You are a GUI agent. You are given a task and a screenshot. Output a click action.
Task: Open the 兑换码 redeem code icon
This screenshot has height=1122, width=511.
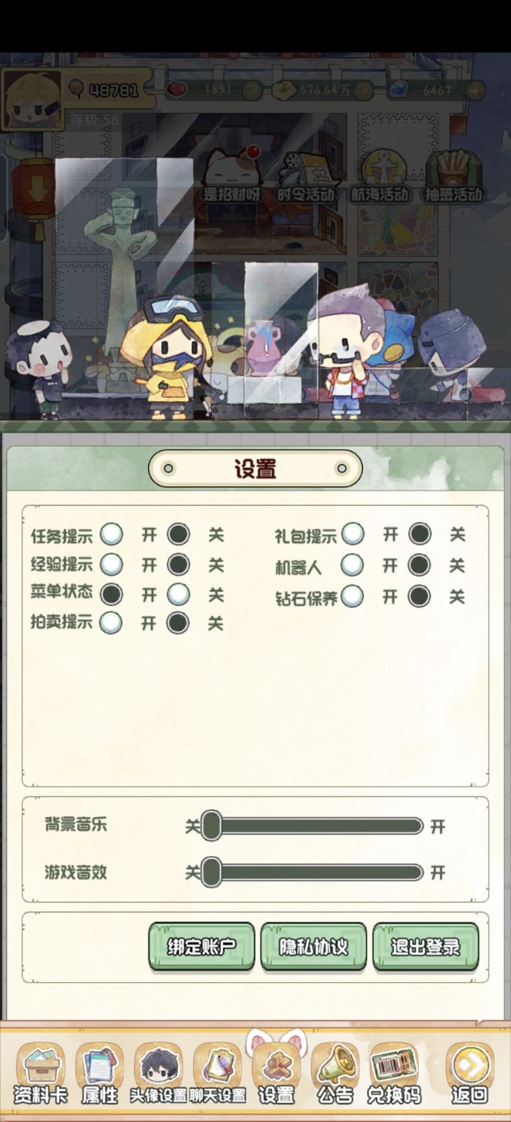click(x=394, y=1073)
